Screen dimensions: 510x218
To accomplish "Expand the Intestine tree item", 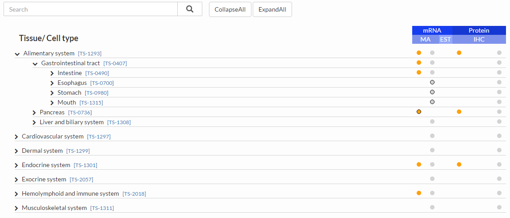I will 52,74.
